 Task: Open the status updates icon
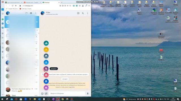pyautogui.click(x=26, y=13)
